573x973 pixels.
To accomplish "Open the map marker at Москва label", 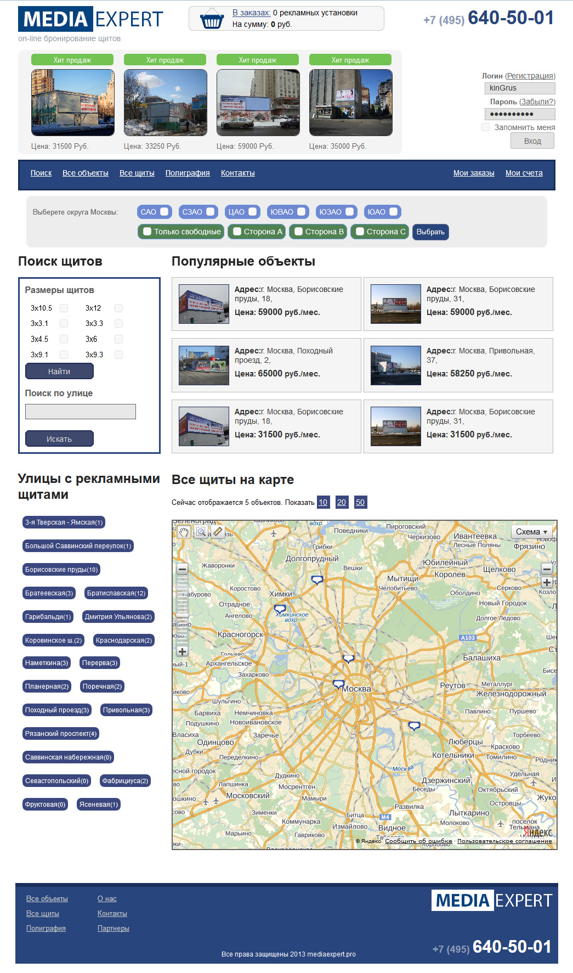I will coord(338,684).
